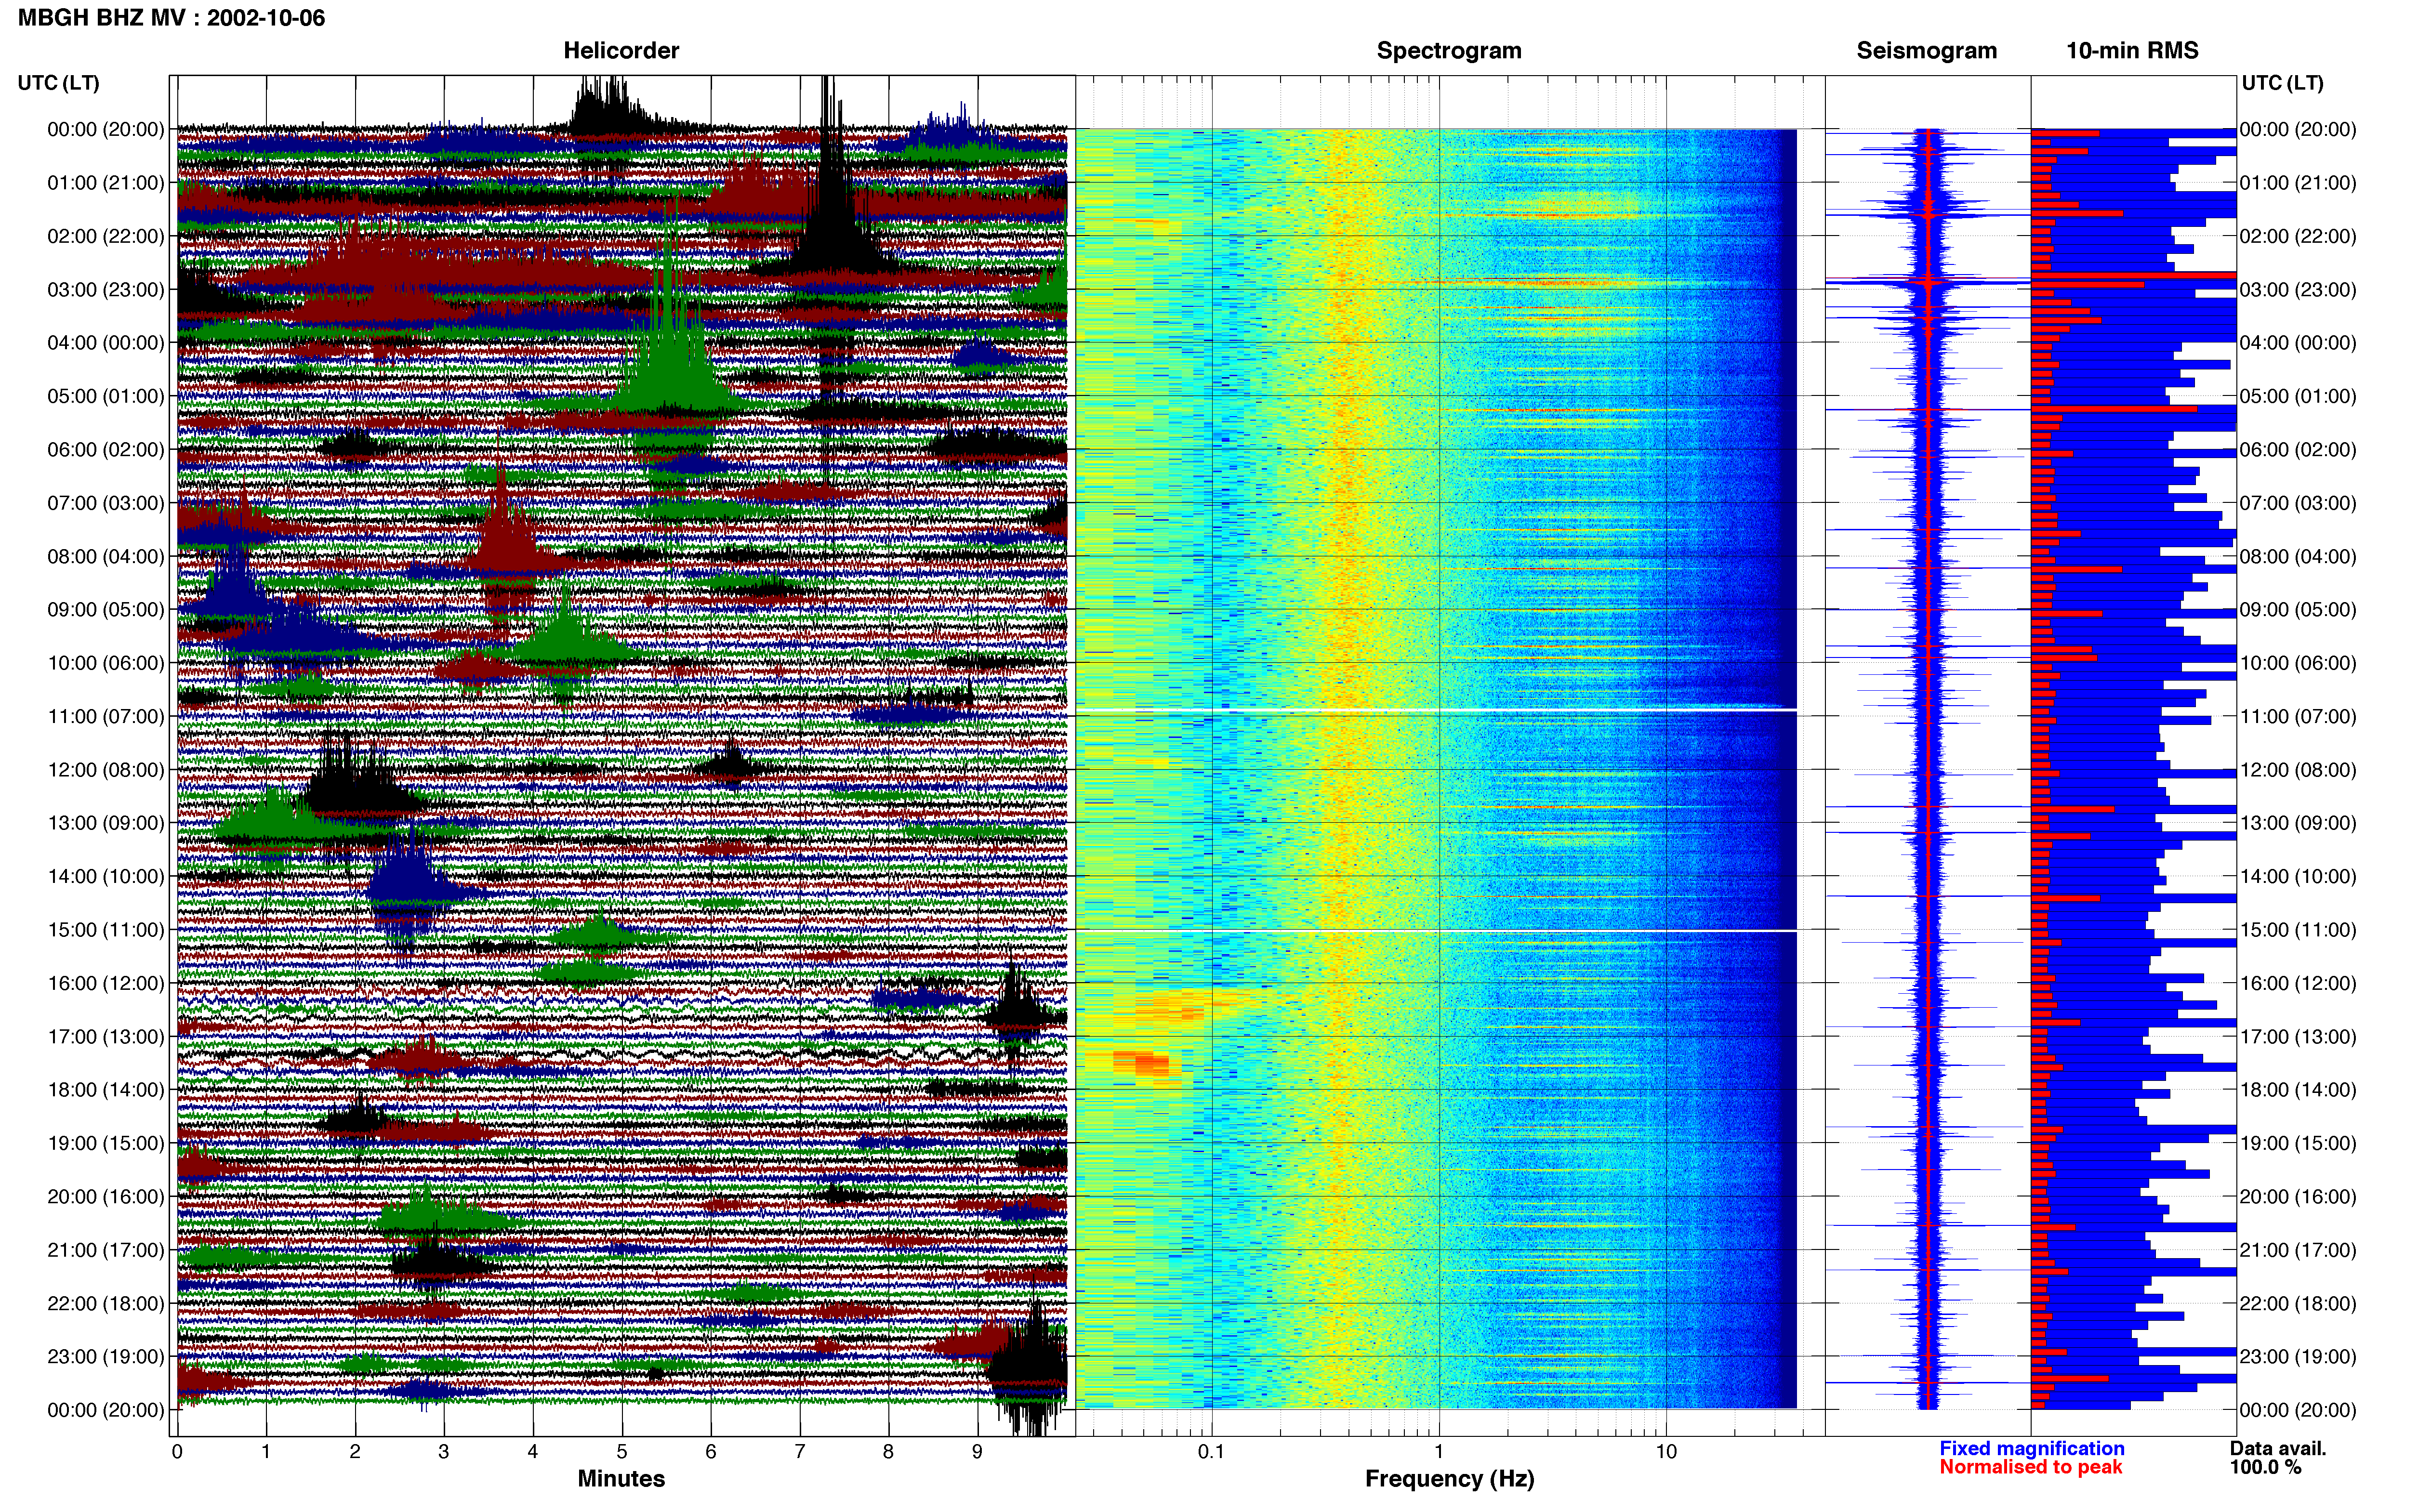Click minute tick label '5' under helicorder
The width and height of the screenshot is (2418, 1512).
pos(622,1452)
